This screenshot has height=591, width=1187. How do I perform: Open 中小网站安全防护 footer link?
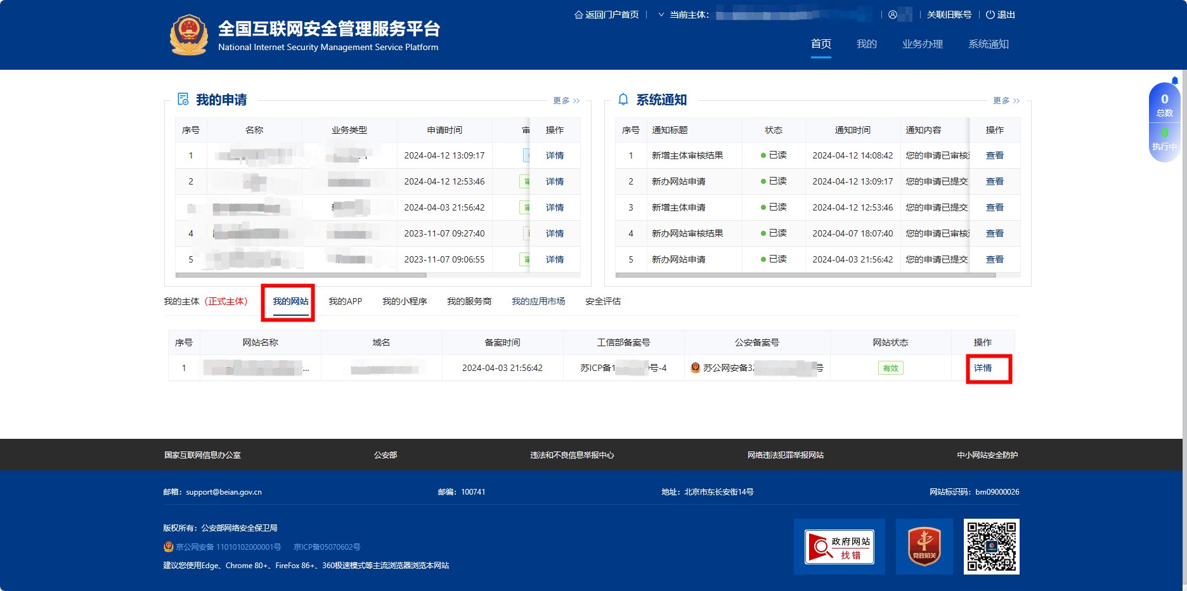(987, 455)
